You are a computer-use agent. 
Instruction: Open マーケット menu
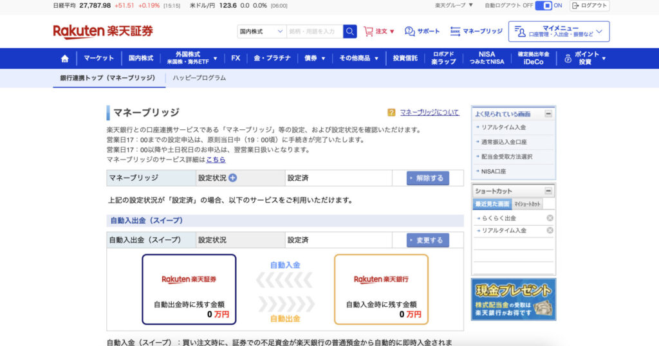(x=98, y=59)
